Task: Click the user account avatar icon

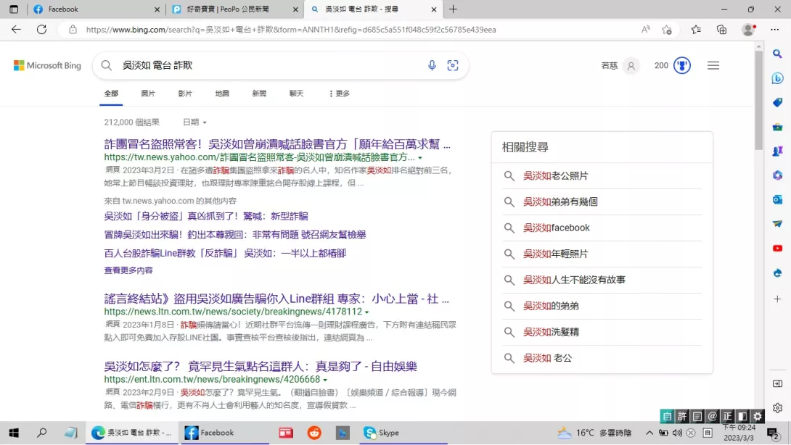Action: 631,65
